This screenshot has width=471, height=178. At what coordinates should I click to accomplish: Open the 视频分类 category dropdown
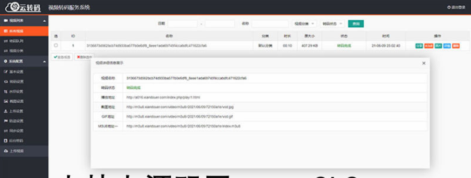pyautogui.click(x=304, y=24)
